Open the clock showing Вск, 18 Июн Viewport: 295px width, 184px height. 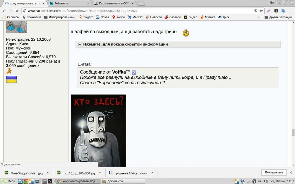(281, 181)
